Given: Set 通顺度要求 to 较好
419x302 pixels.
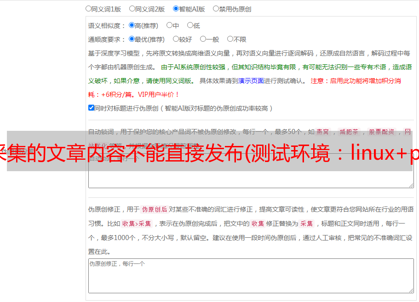Looking at the screenshot, I should 176,39.
